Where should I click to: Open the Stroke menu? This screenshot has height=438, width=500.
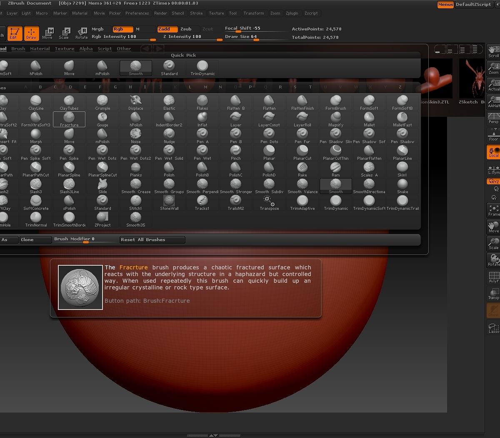[x=197, y=13]
